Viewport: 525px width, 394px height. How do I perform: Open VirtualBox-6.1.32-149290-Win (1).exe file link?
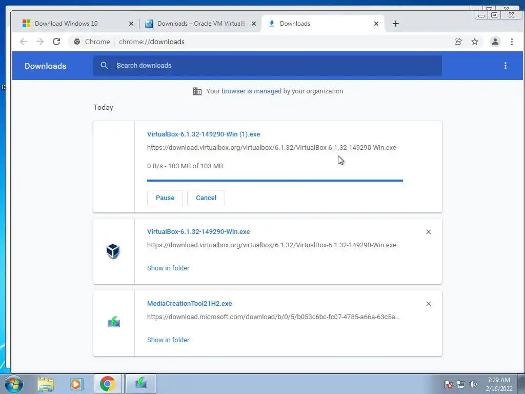tap(204, 134)
